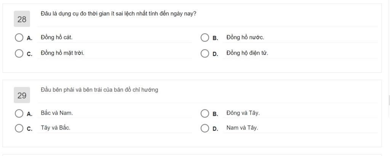Viewport: 390px width, 156px height.
Task: Click the page scrollbar thumb on right edge
Action: tap(389, 100)
